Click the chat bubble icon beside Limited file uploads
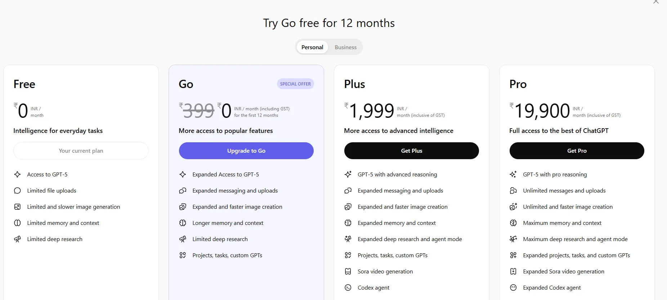Viewport: 667px width, 300px height. point(17,191)
